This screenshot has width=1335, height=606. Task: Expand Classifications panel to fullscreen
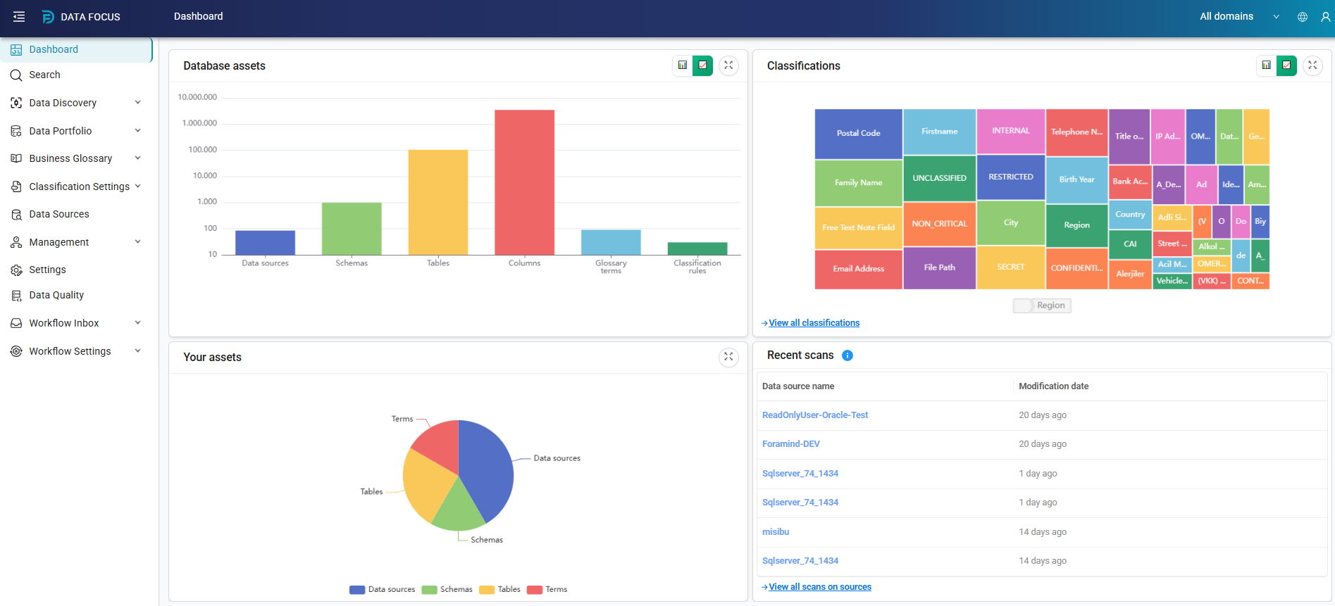click(x=1312, y=65)
